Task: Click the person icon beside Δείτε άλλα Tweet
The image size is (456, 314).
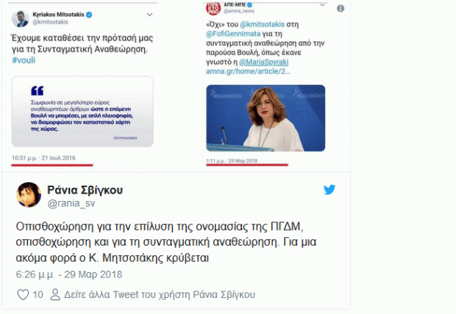Action: click(55, 294)
